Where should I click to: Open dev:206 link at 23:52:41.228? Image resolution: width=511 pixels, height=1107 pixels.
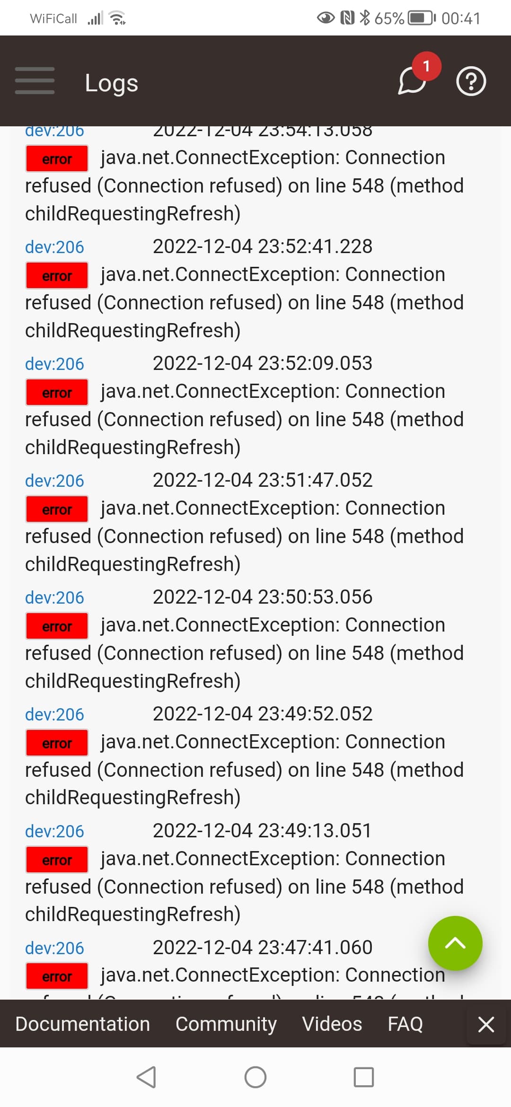click(x=54, y=247)
